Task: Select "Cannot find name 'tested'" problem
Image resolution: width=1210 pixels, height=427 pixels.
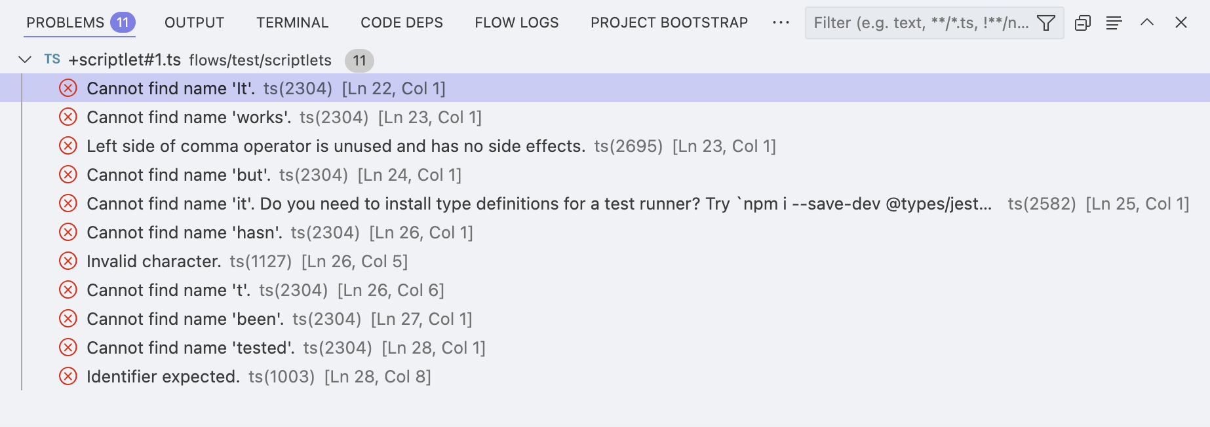Action: 190,348
